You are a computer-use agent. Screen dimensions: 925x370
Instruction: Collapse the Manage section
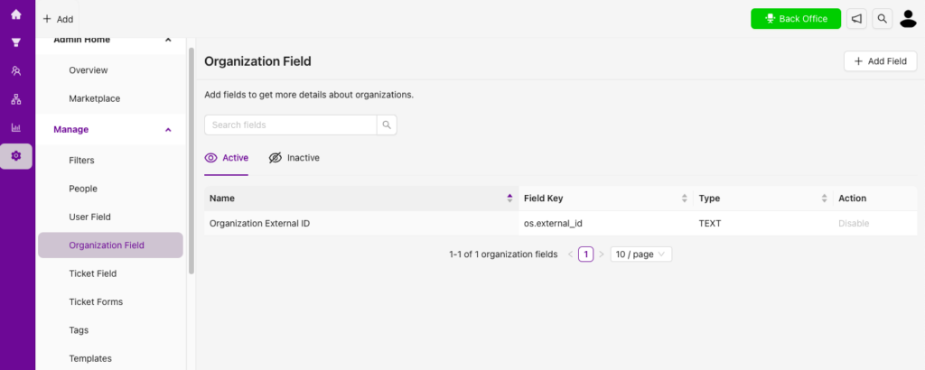click(168, 130)
